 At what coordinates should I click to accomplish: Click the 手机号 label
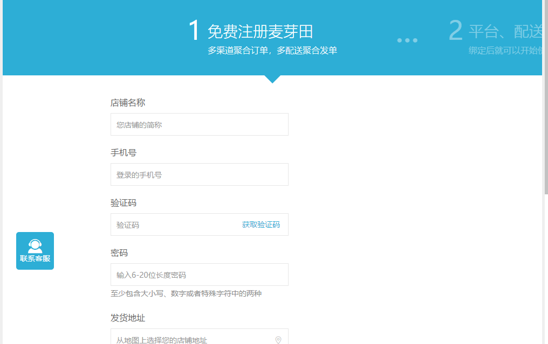124,152
